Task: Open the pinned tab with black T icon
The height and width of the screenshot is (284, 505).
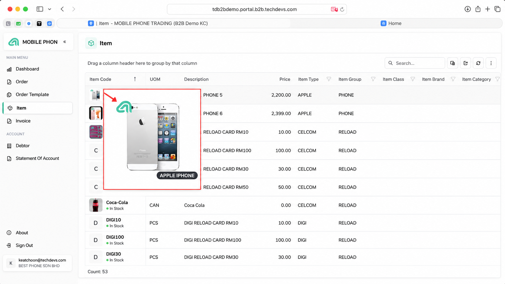Action: tap(39, 24)
